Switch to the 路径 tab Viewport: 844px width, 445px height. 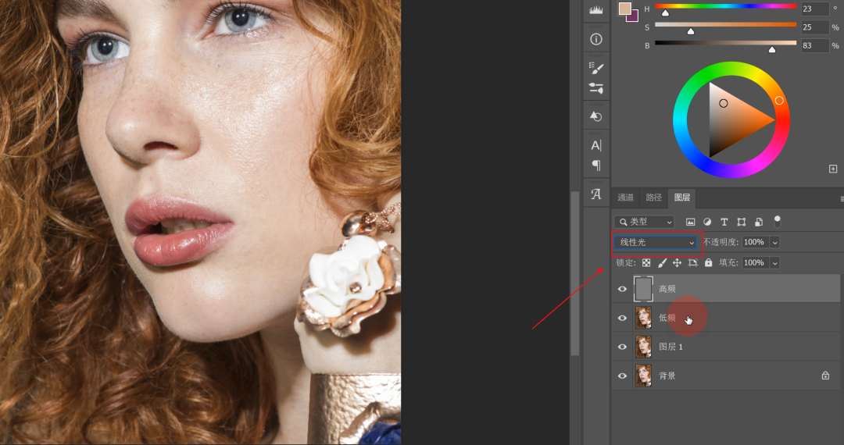653,198
